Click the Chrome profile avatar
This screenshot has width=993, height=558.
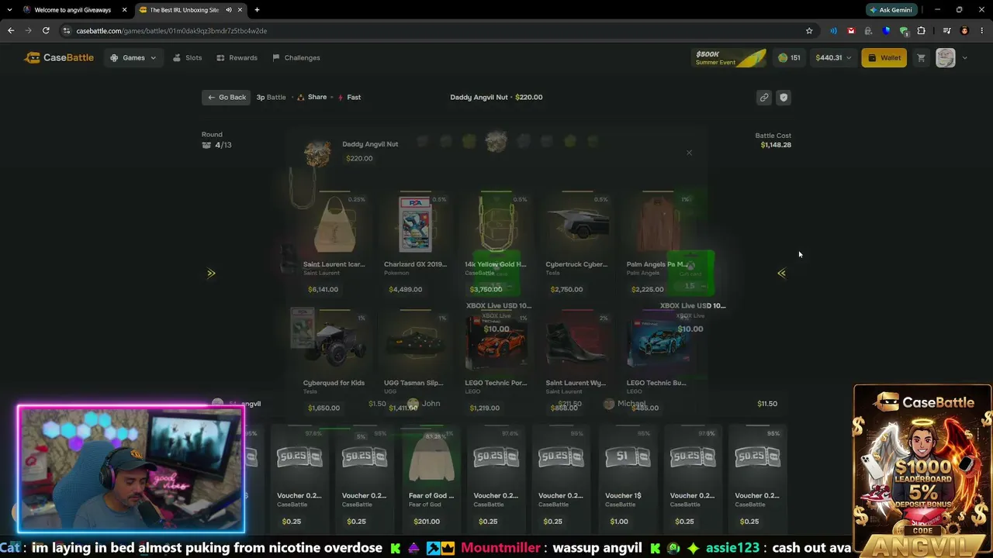coord(964,31)
